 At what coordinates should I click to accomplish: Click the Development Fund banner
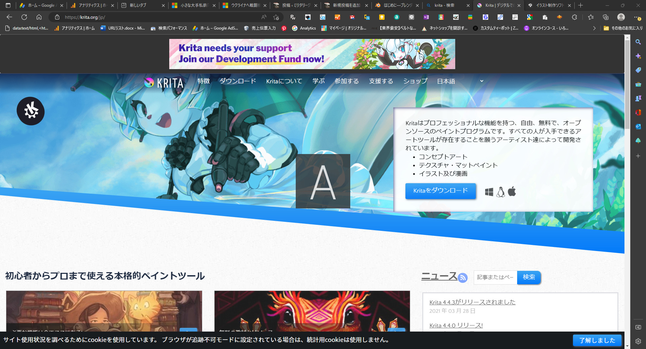[x=312, y=54]
